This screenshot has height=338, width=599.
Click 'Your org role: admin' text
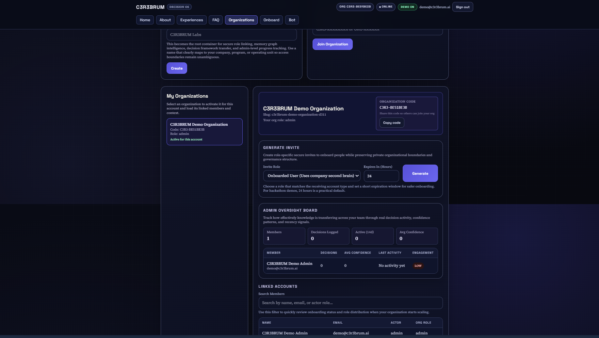pos(279,120)
